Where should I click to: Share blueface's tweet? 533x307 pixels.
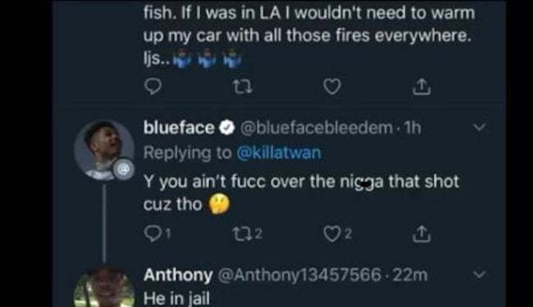click(421, 234)
